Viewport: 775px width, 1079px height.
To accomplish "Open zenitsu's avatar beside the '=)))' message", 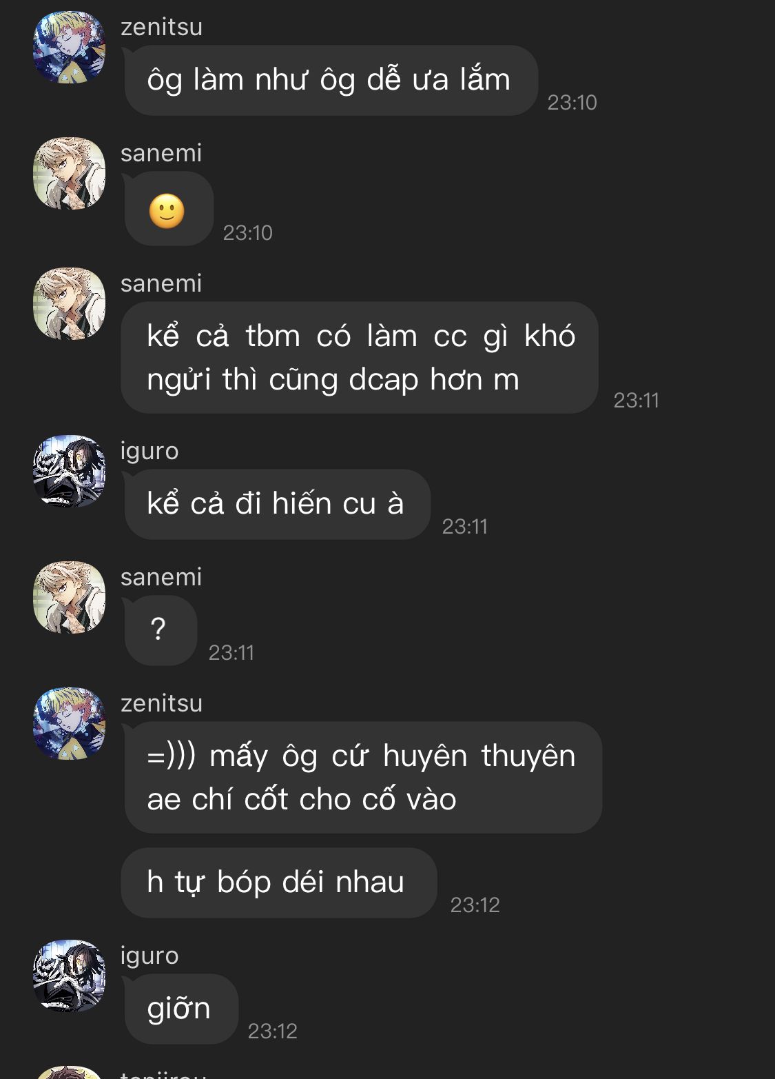I will [69, 723].
